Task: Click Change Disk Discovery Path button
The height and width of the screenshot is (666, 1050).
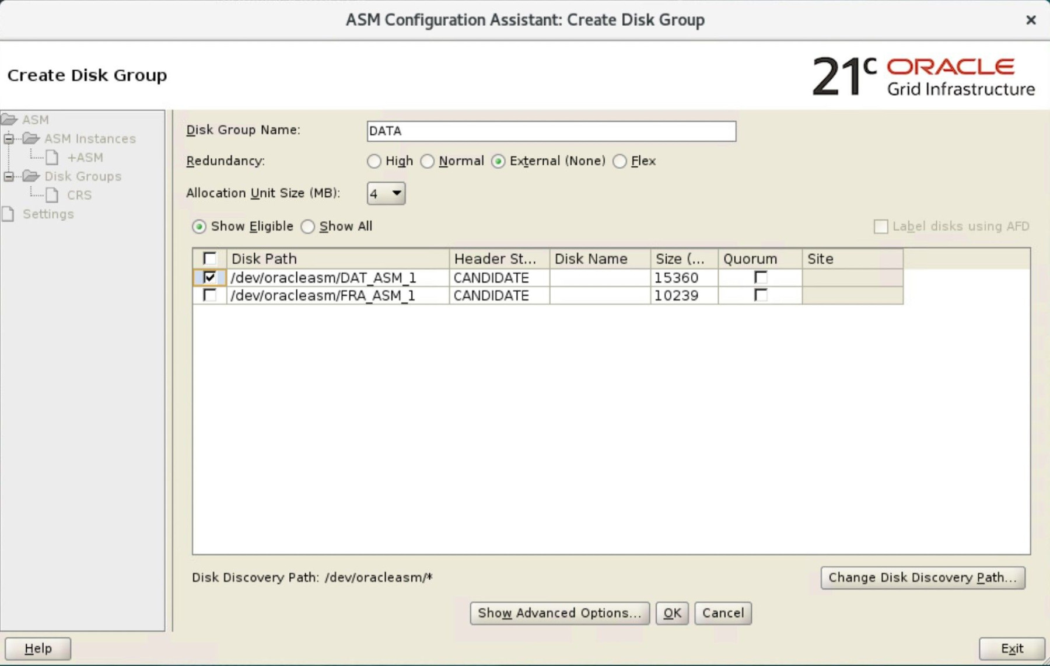Action: point(923,577)
